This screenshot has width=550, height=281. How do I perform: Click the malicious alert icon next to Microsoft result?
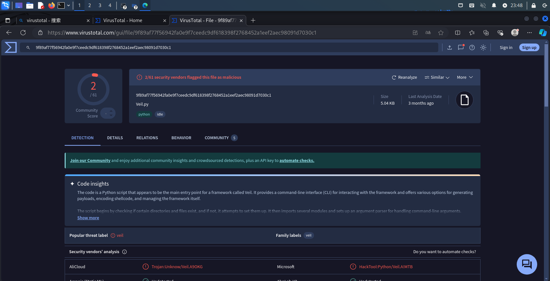[x=353, y=267]
